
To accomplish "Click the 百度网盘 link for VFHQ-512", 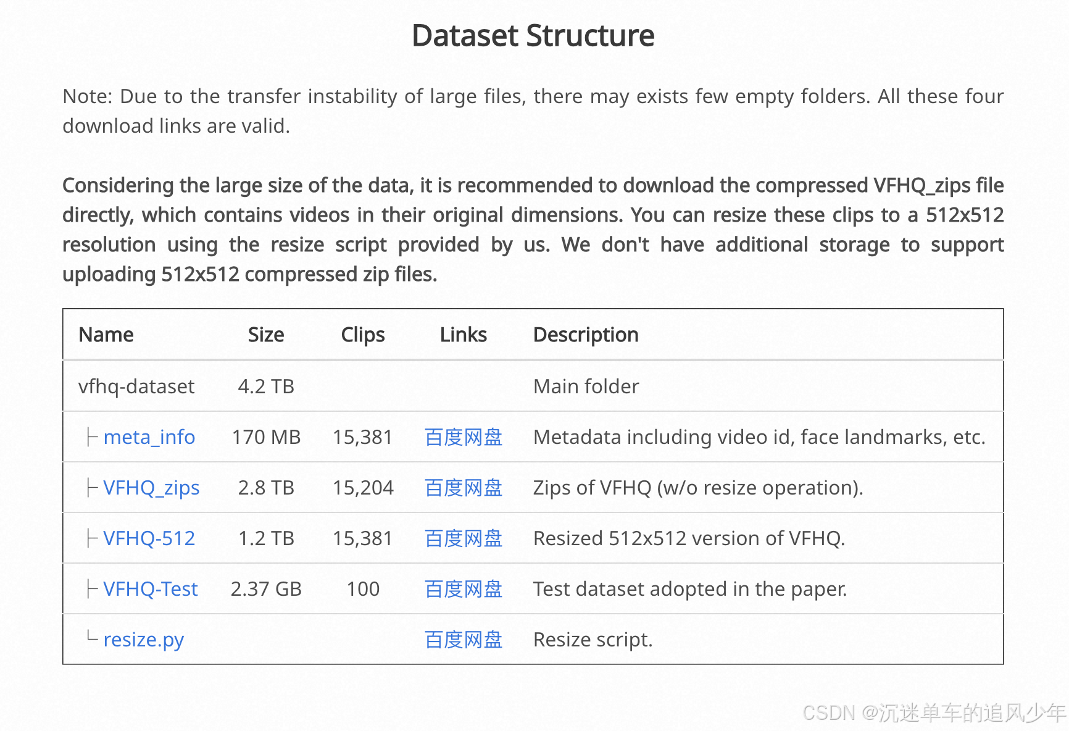I will pos(464,538).
